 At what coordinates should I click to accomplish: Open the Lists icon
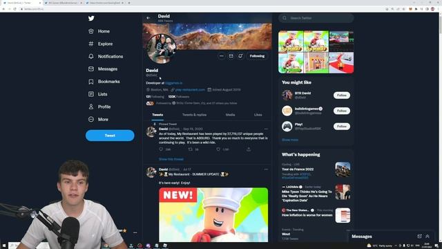[x=90, y=94]
